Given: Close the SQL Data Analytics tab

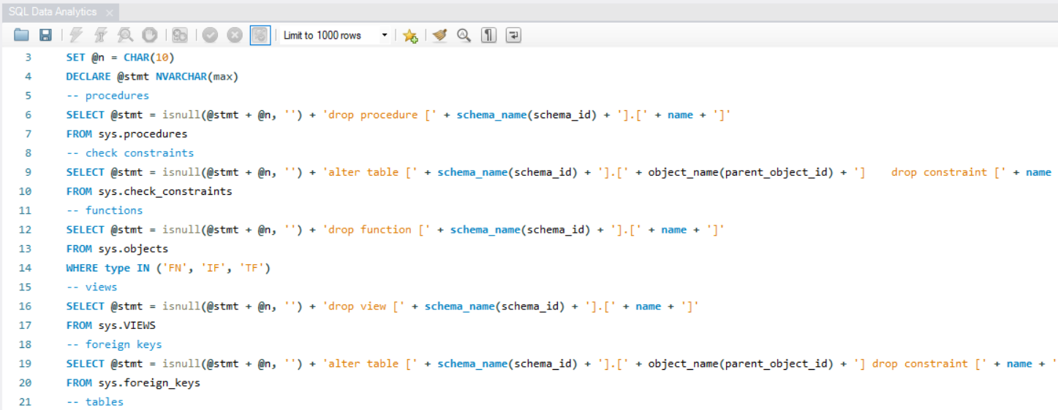Looking at the screenshot, I should (110, 13).
